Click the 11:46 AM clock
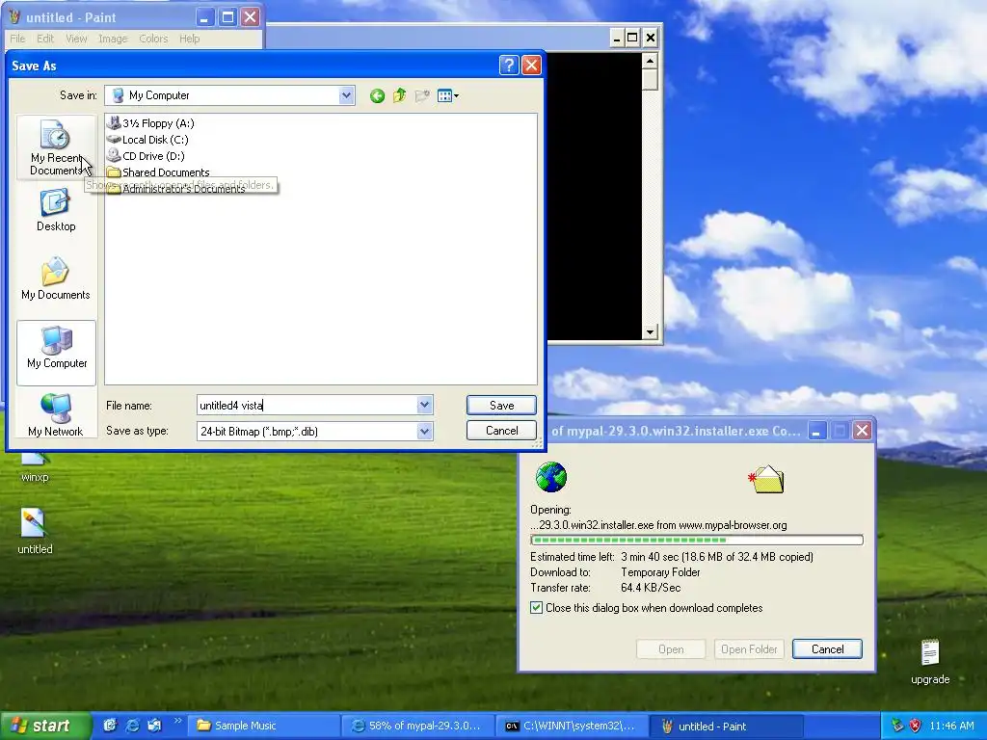 tap(951, 726)
